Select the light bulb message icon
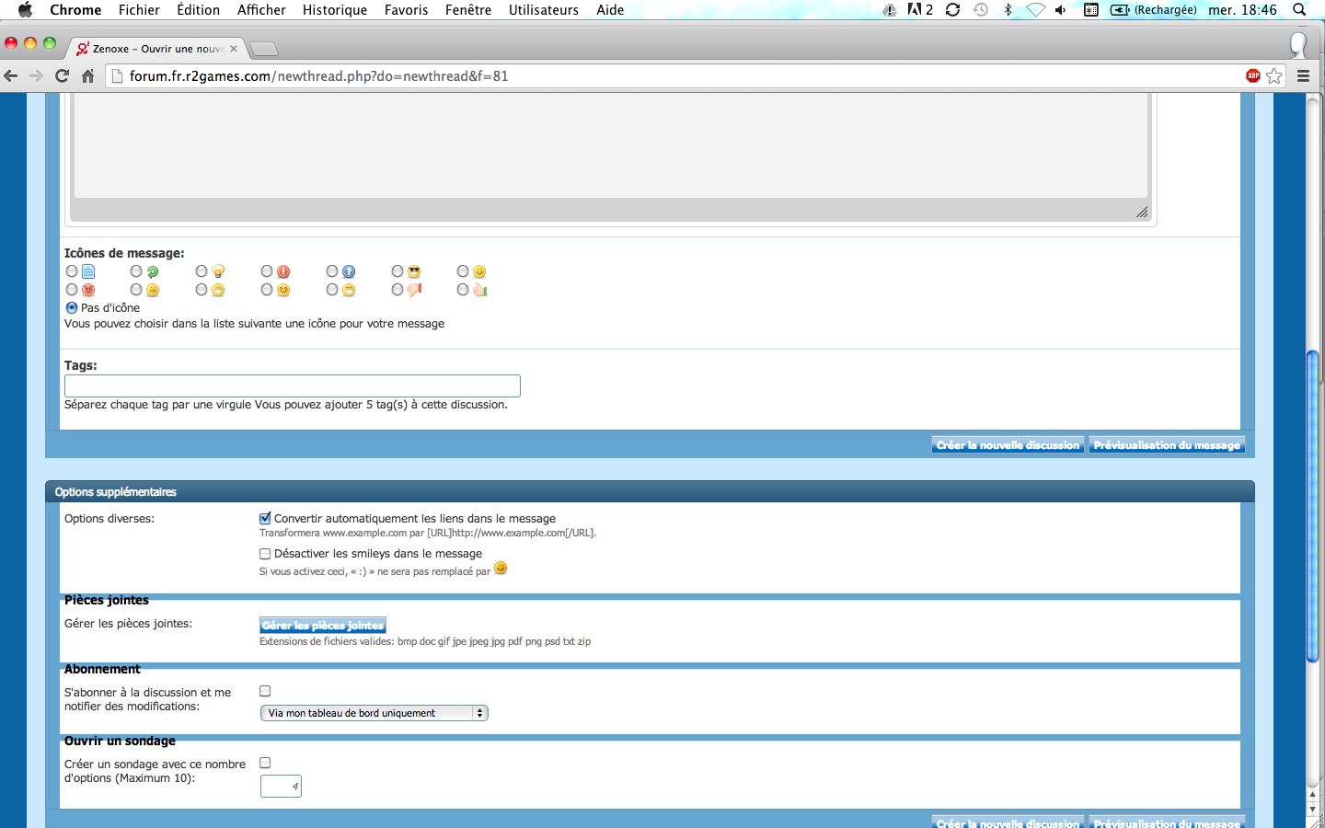The height and width of the screenshot is (828, 1325). 202,271
